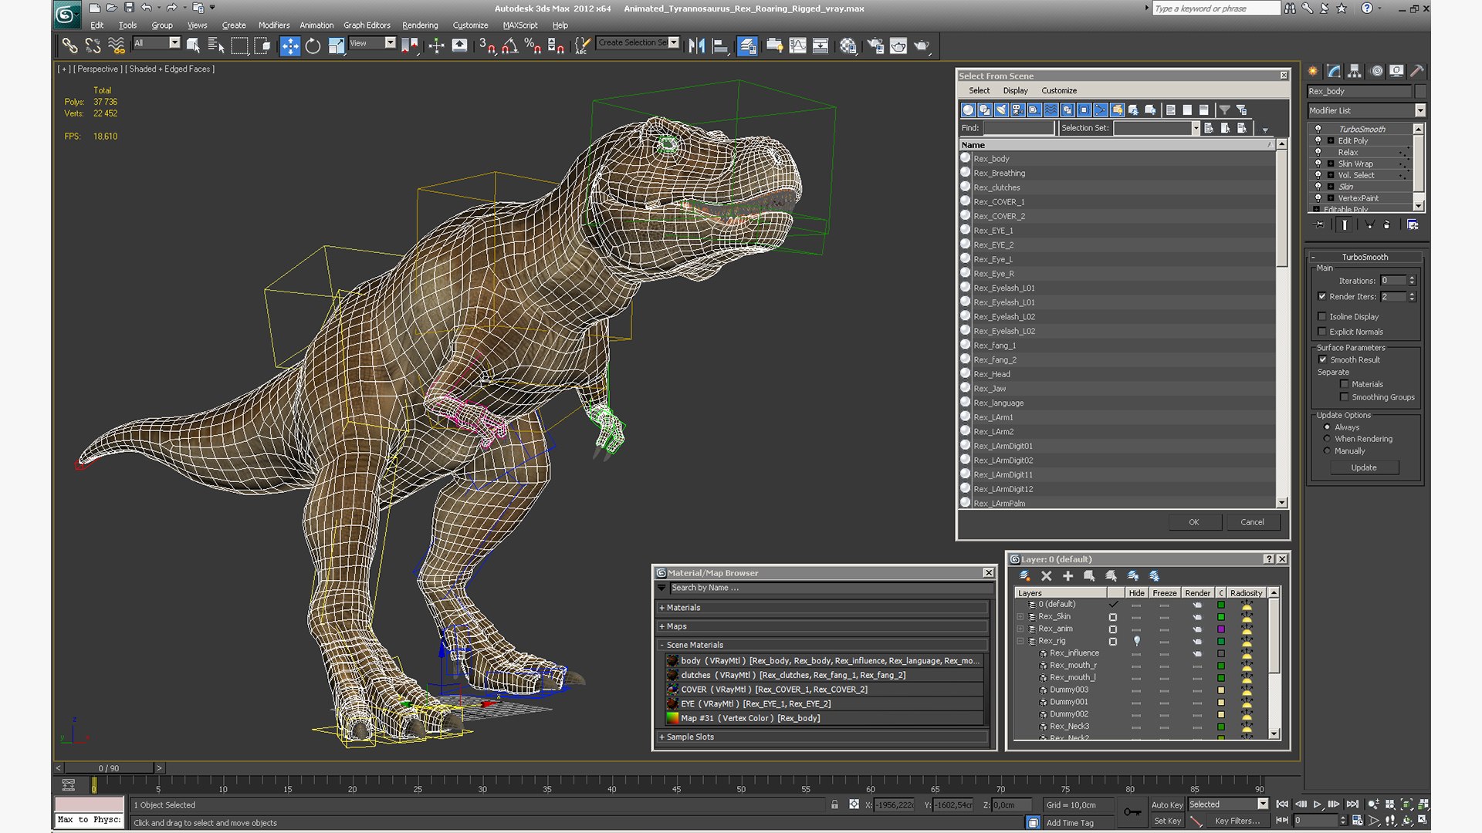Image resolution: width=1482 pixels, height=833 pixels.
Task: Toggle Rex_rig layer hide lightbulb
Action: [x=1136, y=640]
